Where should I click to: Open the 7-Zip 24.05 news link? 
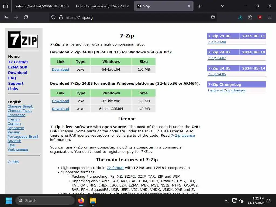click(217, 74)
